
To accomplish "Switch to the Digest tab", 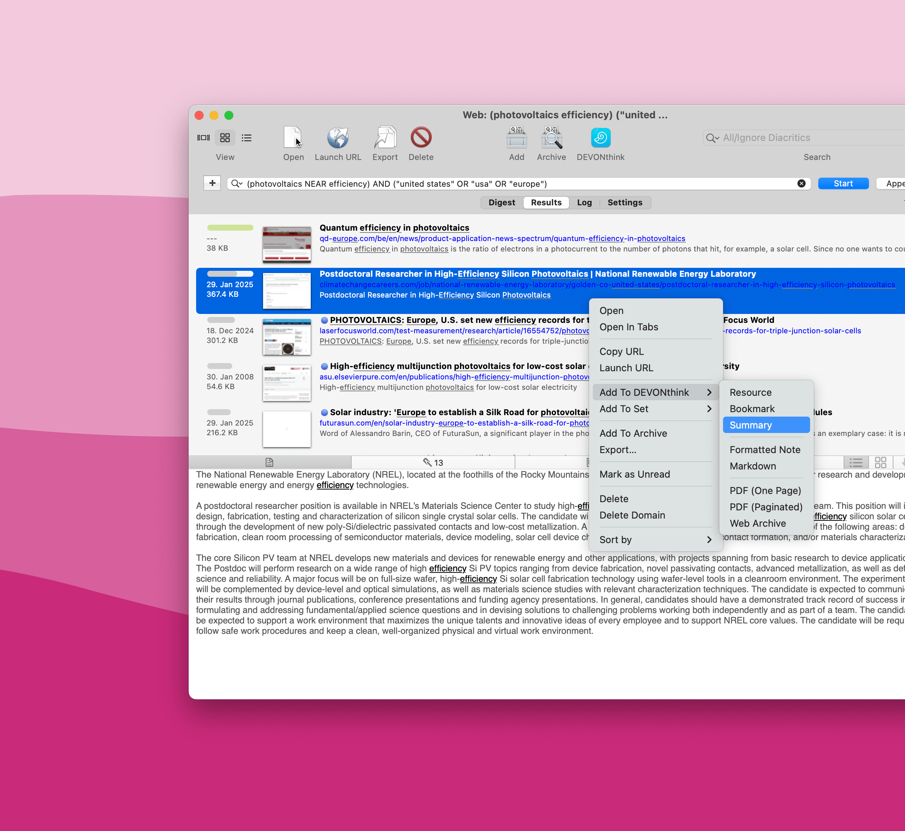I will point(502,202).
